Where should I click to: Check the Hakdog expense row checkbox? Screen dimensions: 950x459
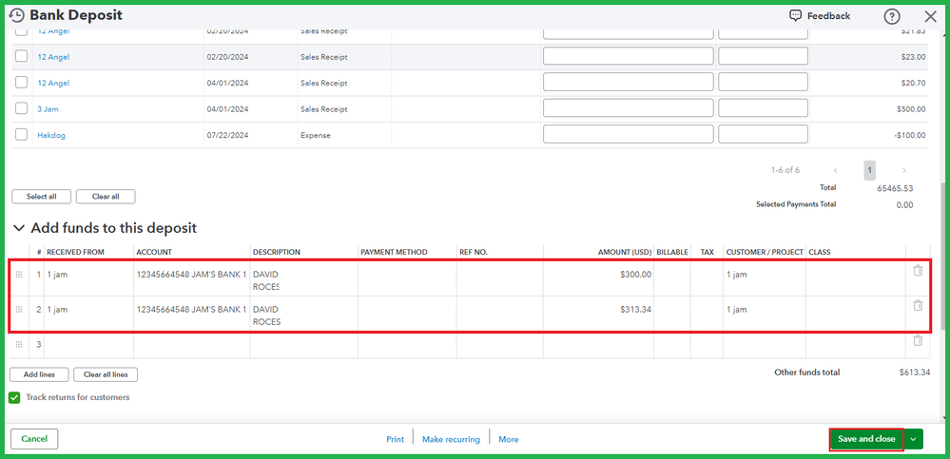coord(21,134)
